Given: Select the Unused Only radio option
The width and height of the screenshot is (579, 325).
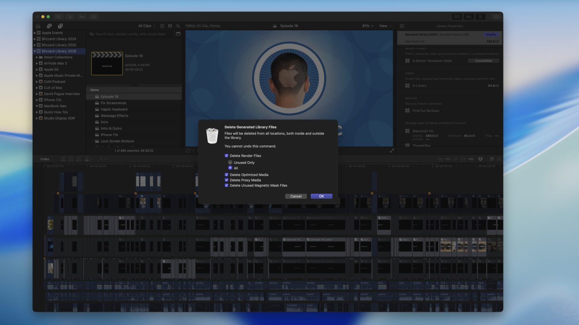Looking at the screenshot, I should pos(230,162).
